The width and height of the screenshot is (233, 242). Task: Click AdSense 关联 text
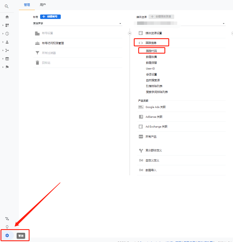[x=154, y=117]
